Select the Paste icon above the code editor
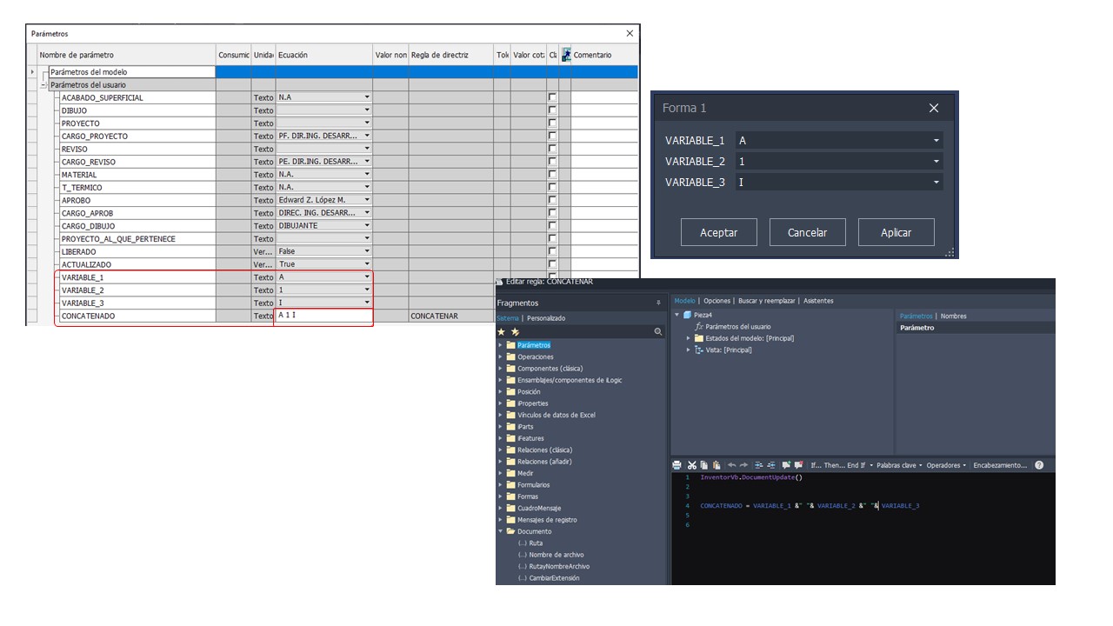 (x=716, y=465)
